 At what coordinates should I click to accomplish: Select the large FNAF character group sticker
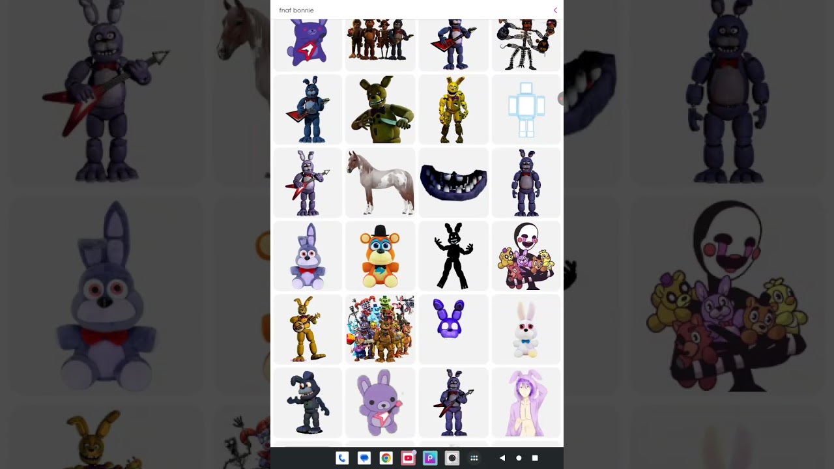point(381,329)
